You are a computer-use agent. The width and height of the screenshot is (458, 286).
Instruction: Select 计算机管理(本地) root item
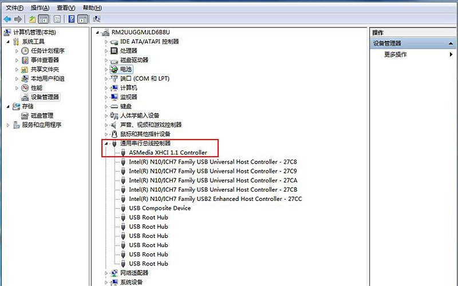(x=34, y=33)
